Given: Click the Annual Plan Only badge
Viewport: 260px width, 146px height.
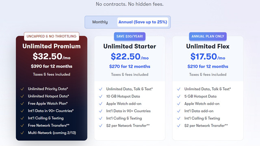Looking at the screenshot, I should point(208,36).
